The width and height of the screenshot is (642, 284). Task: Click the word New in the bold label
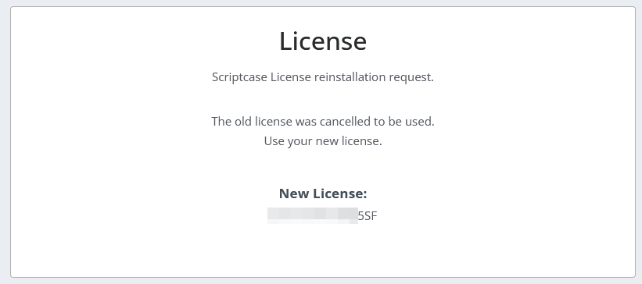(x=293, y=193)
